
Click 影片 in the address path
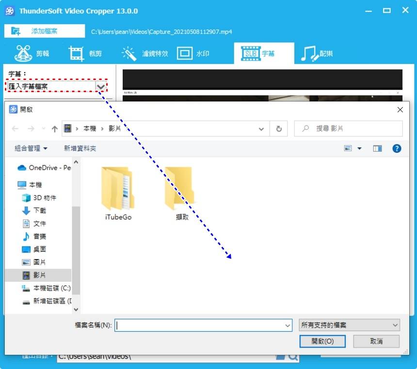point(114,128)
